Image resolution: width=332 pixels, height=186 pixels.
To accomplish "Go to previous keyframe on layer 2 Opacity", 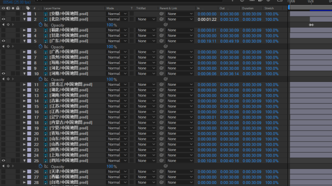I will pos(3,25).
